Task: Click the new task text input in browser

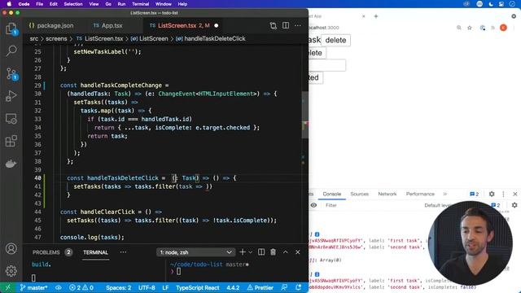Action: (x=327, y=65)
